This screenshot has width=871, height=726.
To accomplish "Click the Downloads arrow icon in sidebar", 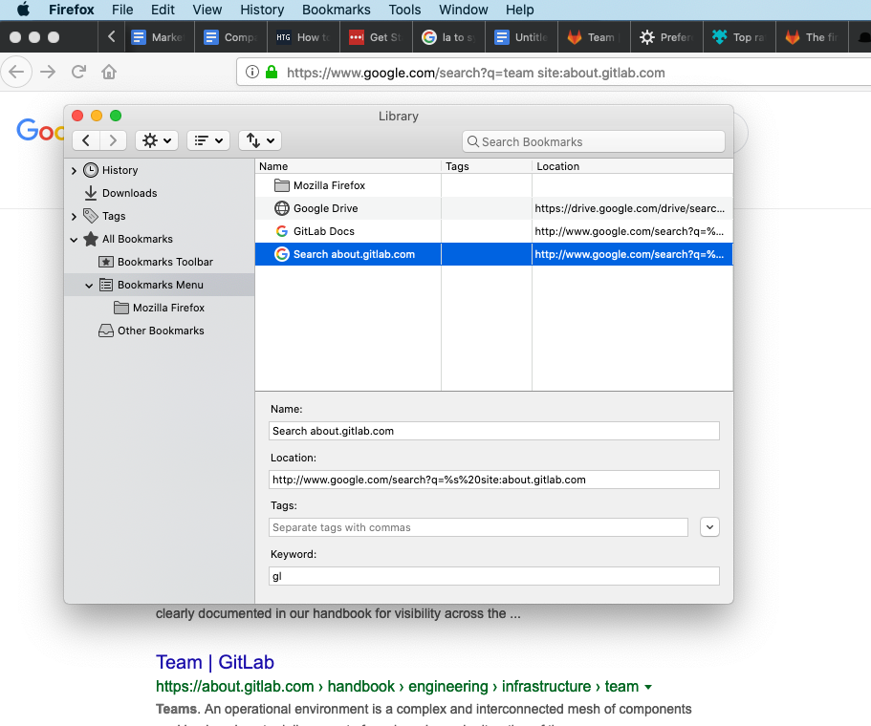I will (x=91, y=193).
